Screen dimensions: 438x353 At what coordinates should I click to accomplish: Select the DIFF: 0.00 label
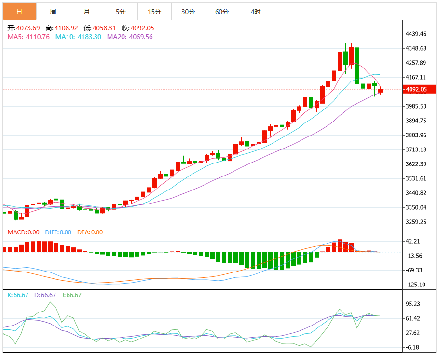pyautogui.click(x=58, y=232)
